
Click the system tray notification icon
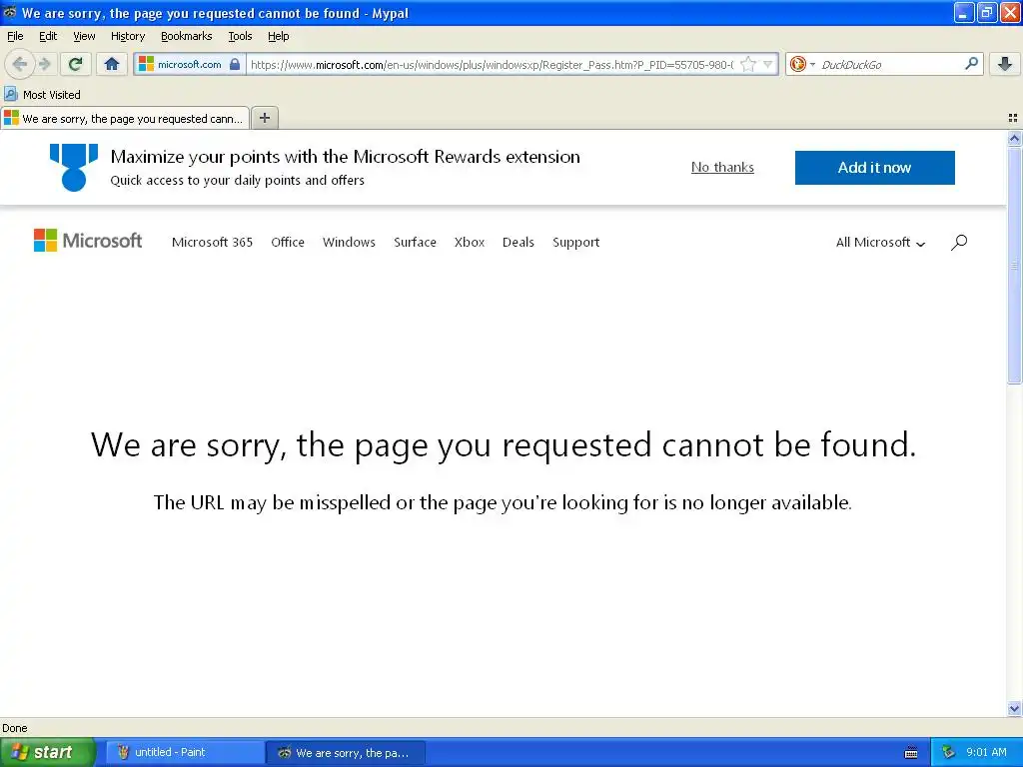click(948, 752)
